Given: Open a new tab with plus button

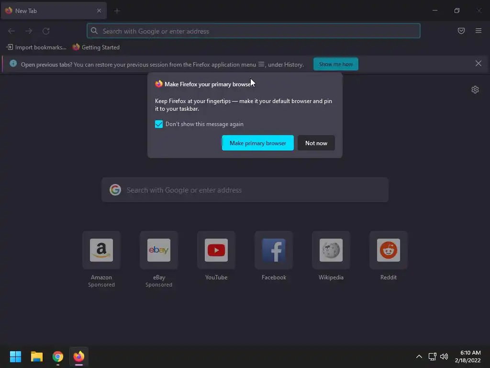Looking at the screenshot, I should (117, 11).
